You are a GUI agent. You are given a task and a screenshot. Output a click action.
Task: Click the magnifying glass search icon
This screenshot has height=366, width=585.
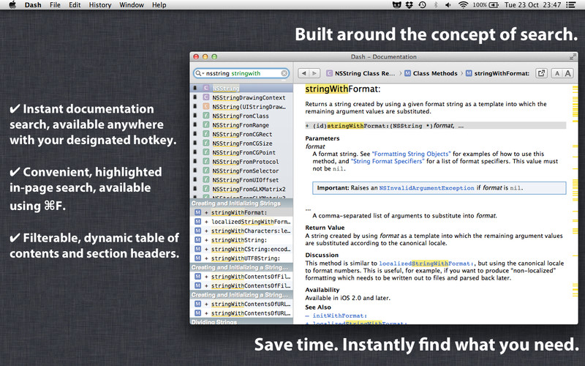tap(199, 73)
